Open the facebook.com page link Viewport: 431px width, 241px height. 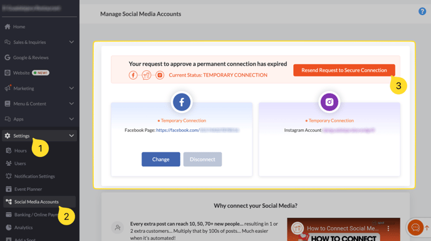(198, 130)
